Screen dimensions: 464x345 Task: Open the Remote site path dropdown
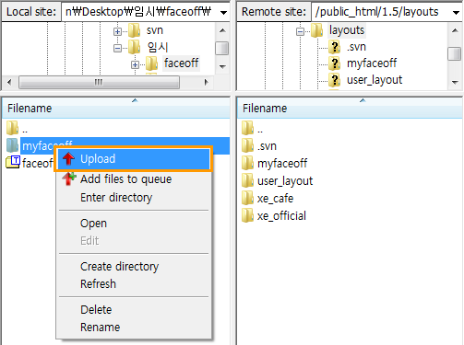coord(456,12)
